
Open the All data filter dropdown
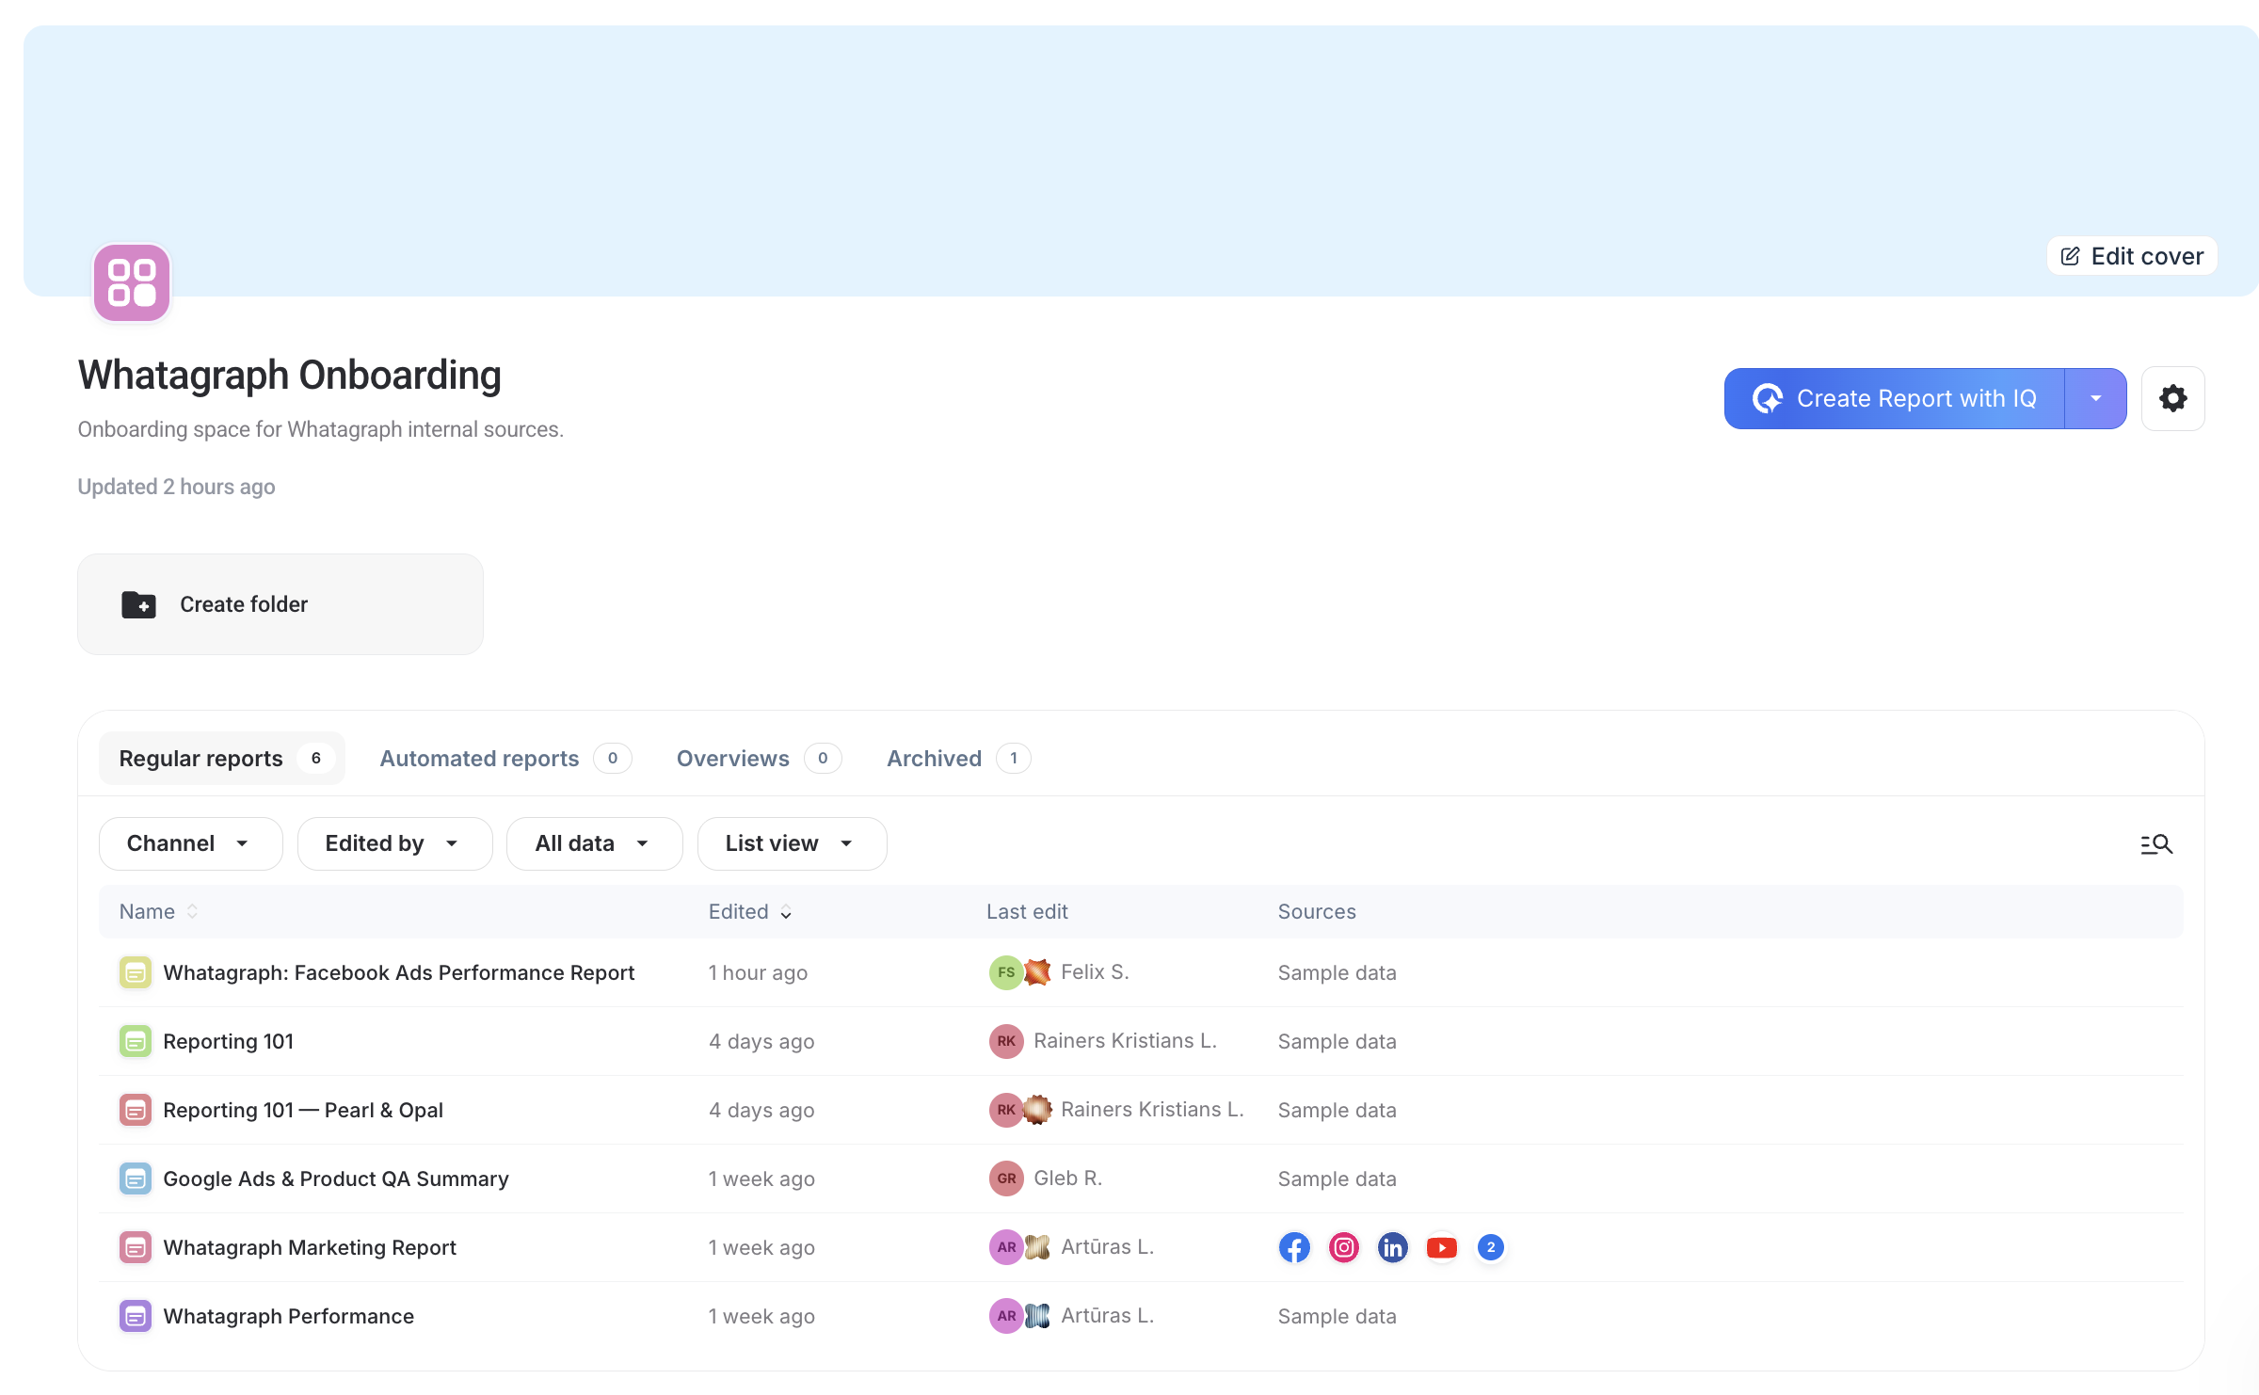[594, 843]
